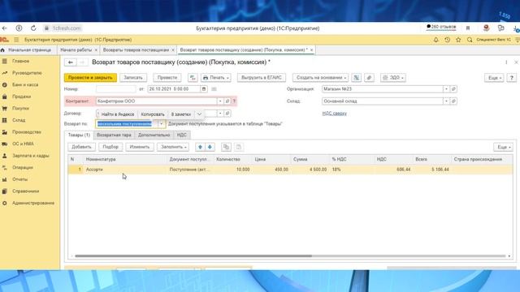Open Операции section in sidebar
This screenshot has height=292, width=520.
pos(23,168)
